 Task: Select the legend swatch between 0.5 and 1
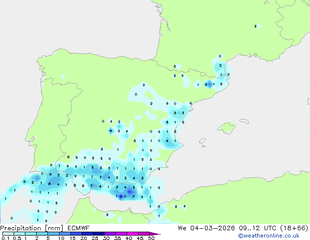pyautogui.click(x=20, y=234)
